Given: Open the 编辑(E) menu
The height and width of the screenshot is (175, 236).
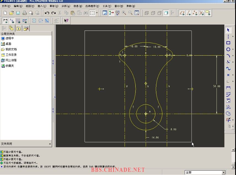Looking at the screenshot, I should pyautogui.click(x=18, y=6).
